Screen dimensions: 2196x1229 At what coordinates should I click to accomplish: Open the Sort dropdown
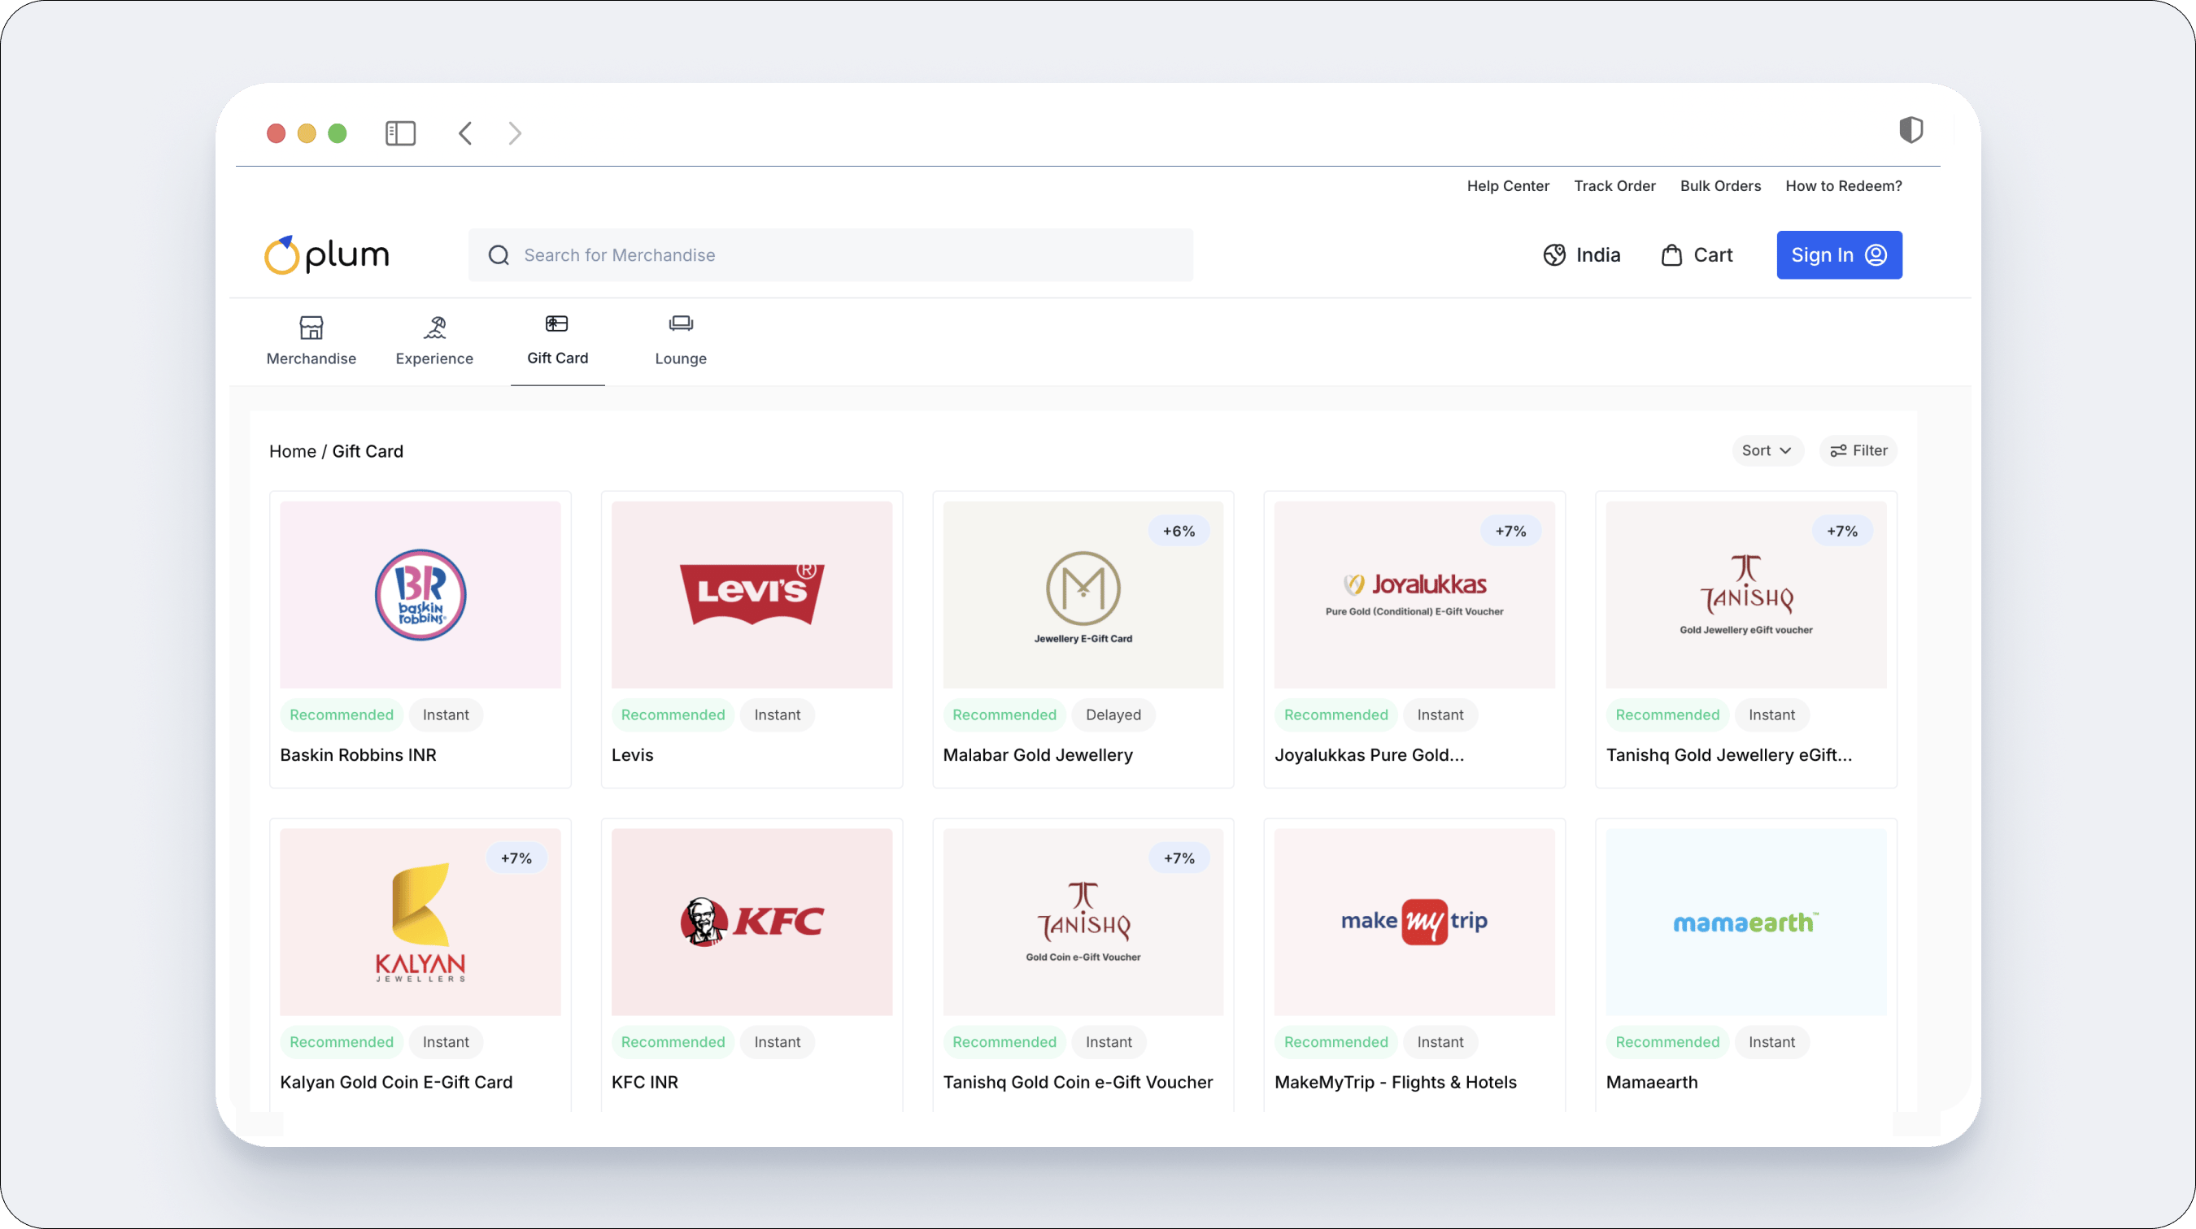point(1767,450)
